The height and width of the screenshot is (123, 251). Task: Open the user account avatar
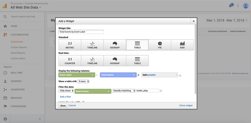coord(246,6)
